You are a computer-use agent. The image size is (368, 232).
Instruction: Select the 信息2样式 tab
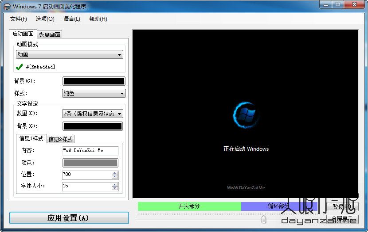pos(61,139)
